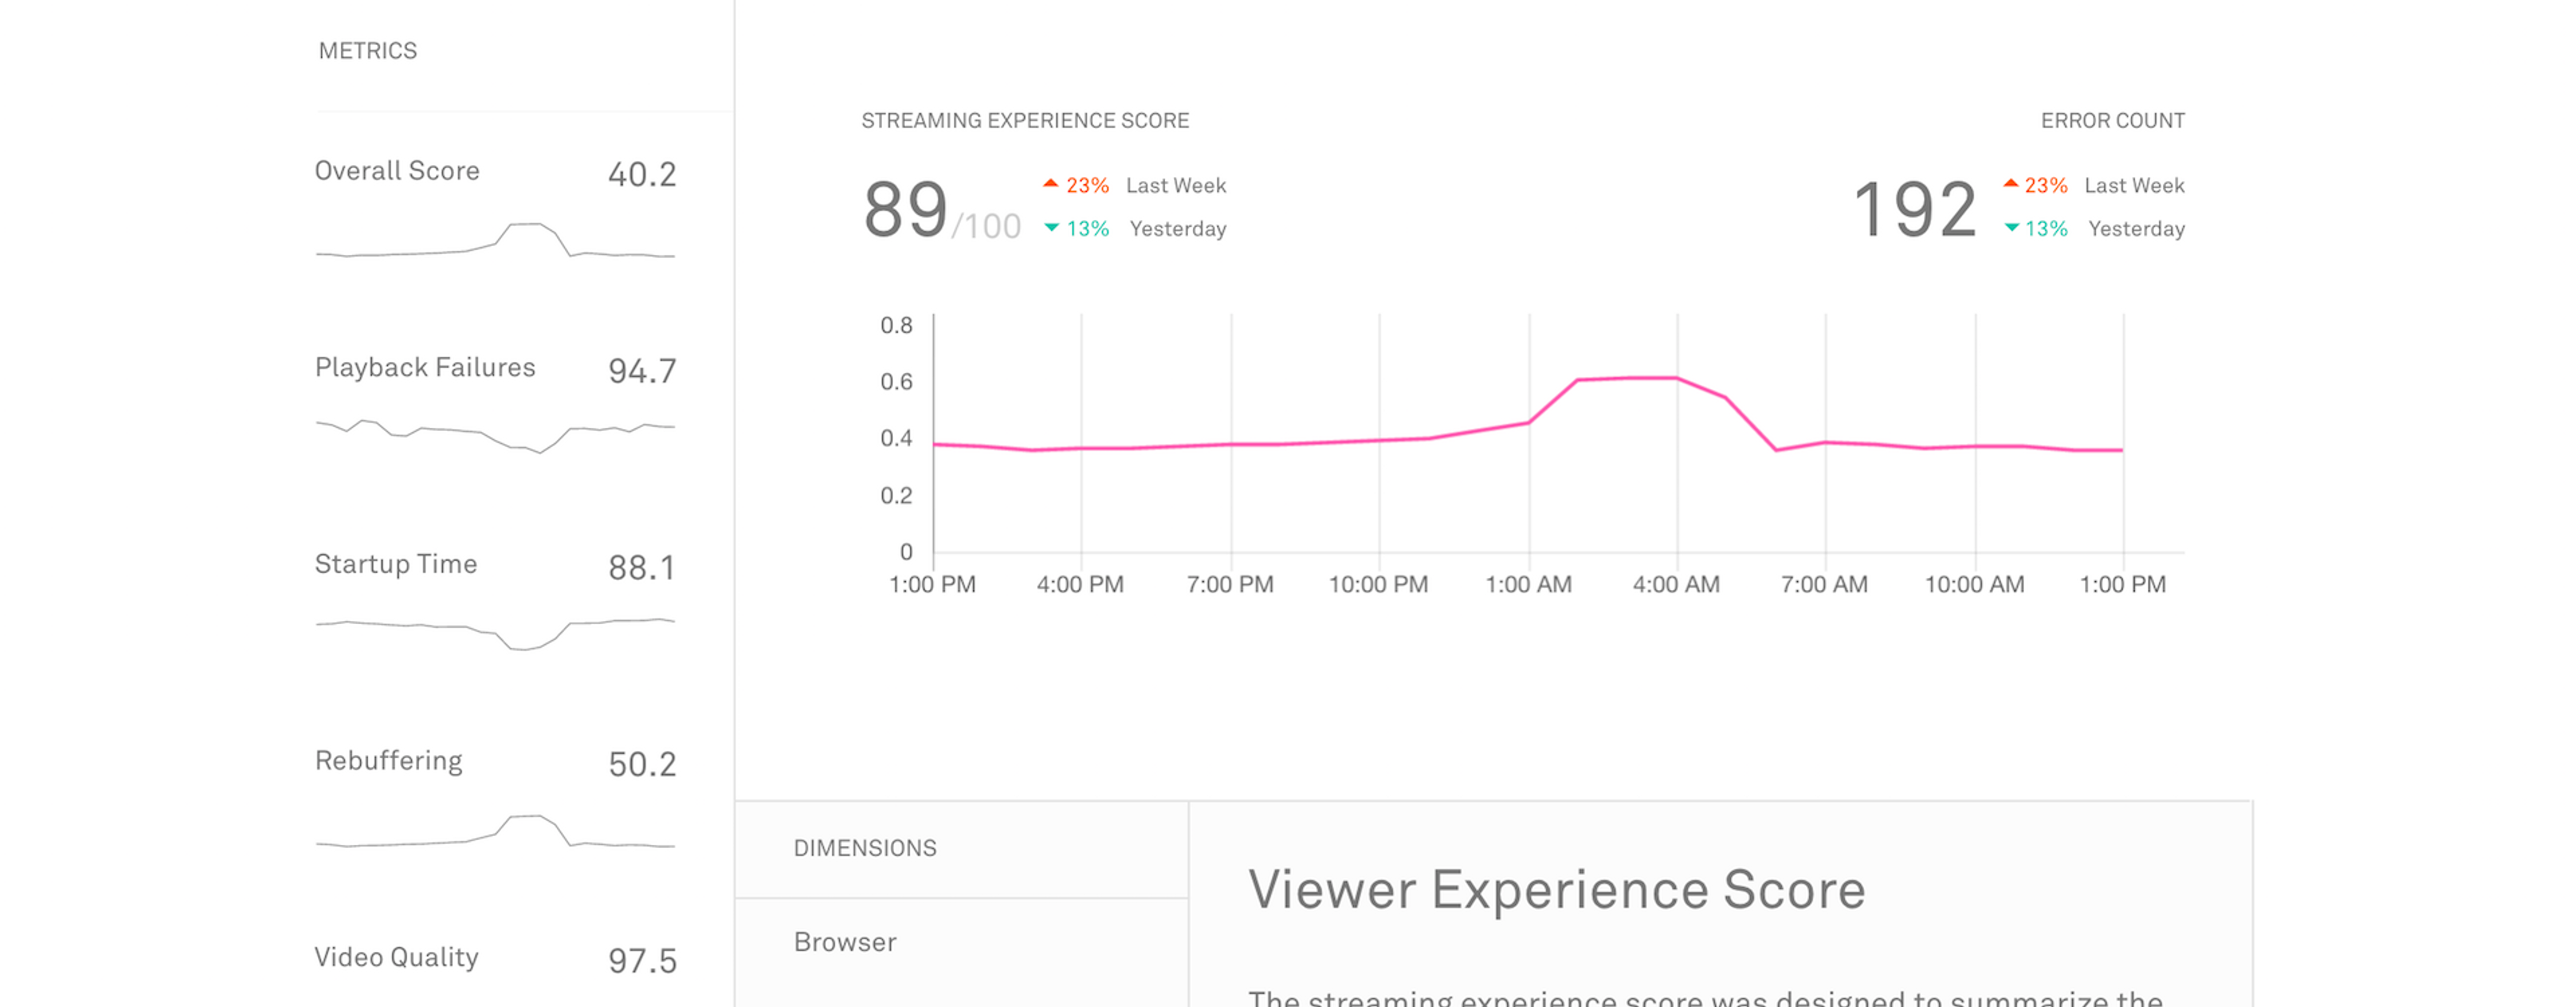Click green down arrow beside streaming score

pyautogui.click(x=1051, y=228)
